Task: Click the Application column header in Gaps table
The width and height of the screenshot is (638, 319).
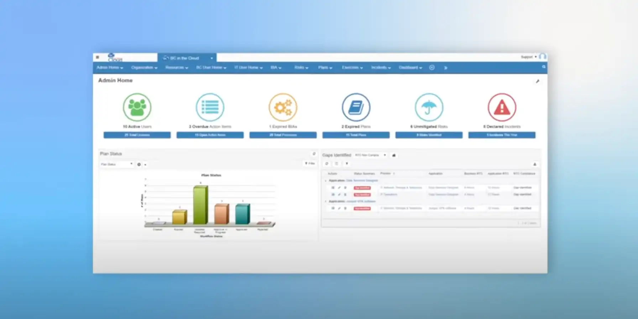Action: pos(435,174)
